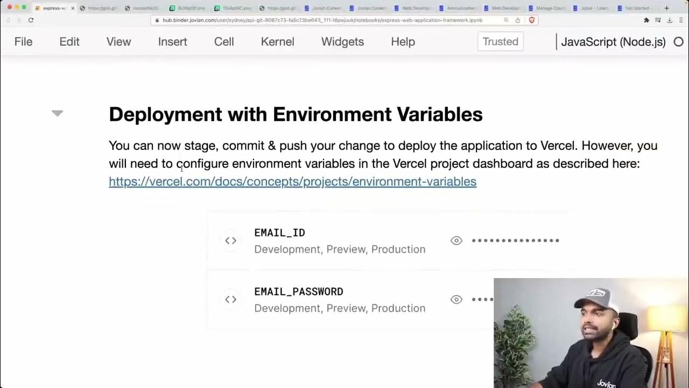Open the browser downloads icon
Viewport: 689px width, 388px height.
[670, 20]
